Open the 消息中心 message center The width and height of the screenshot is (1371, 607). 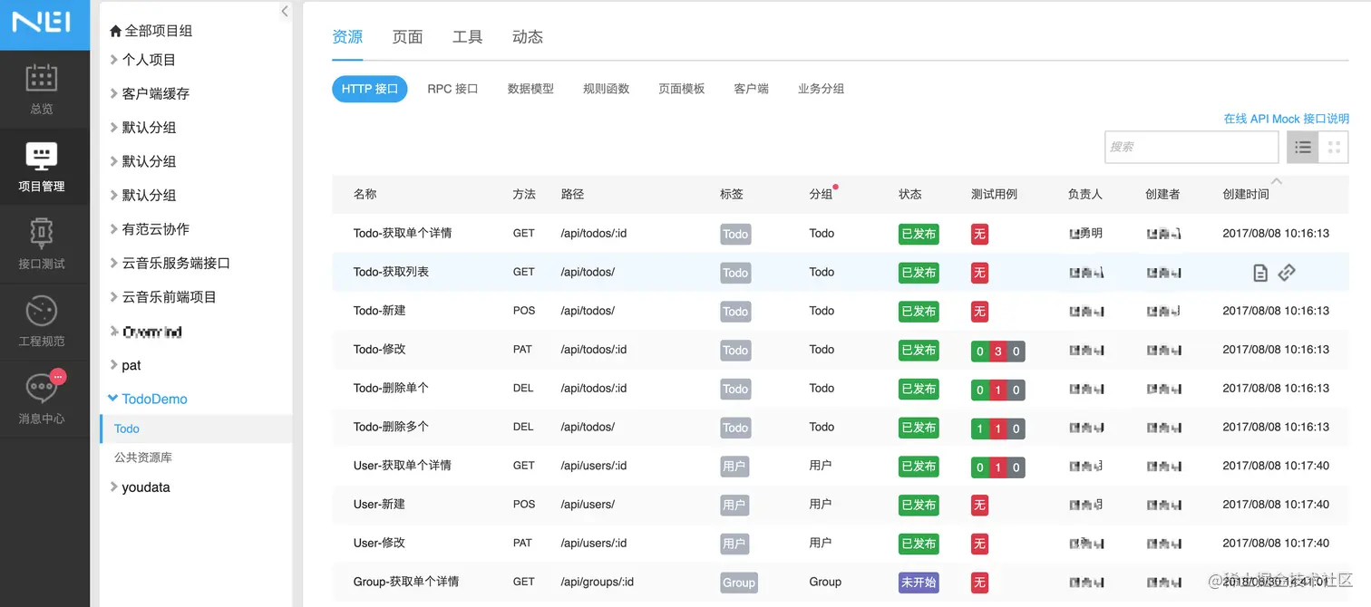coord(42,399)
